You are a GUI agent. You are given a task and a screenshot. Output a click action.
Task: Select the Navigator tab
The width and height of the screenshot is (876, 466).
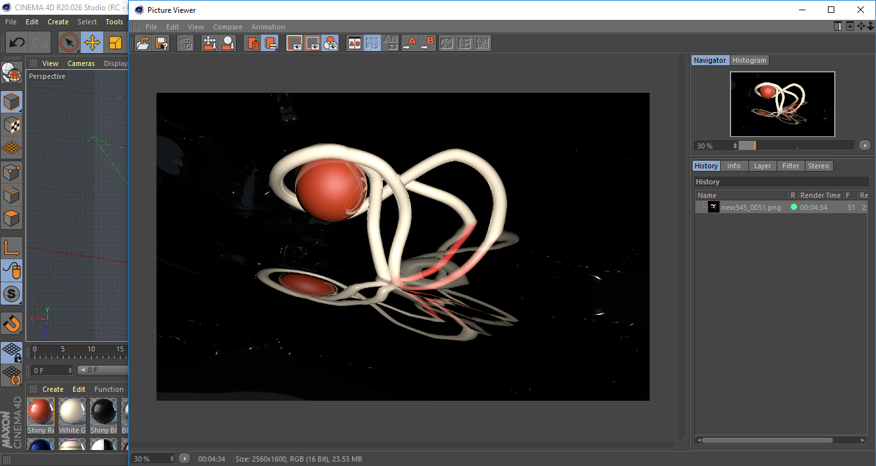click(x=710, y=60)
